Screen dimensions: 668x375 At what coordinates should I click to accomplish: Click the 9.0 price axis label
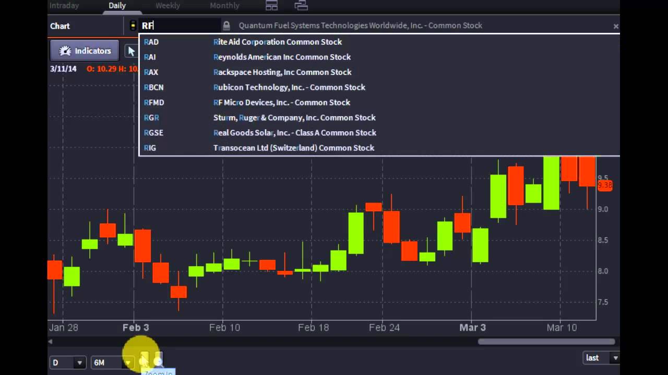click(x=603, y=209)
